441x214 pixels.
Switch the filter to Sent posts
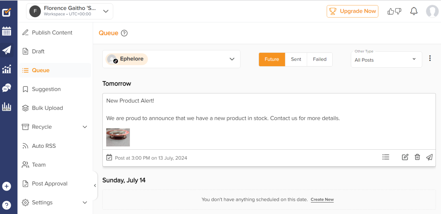[296, 59]
